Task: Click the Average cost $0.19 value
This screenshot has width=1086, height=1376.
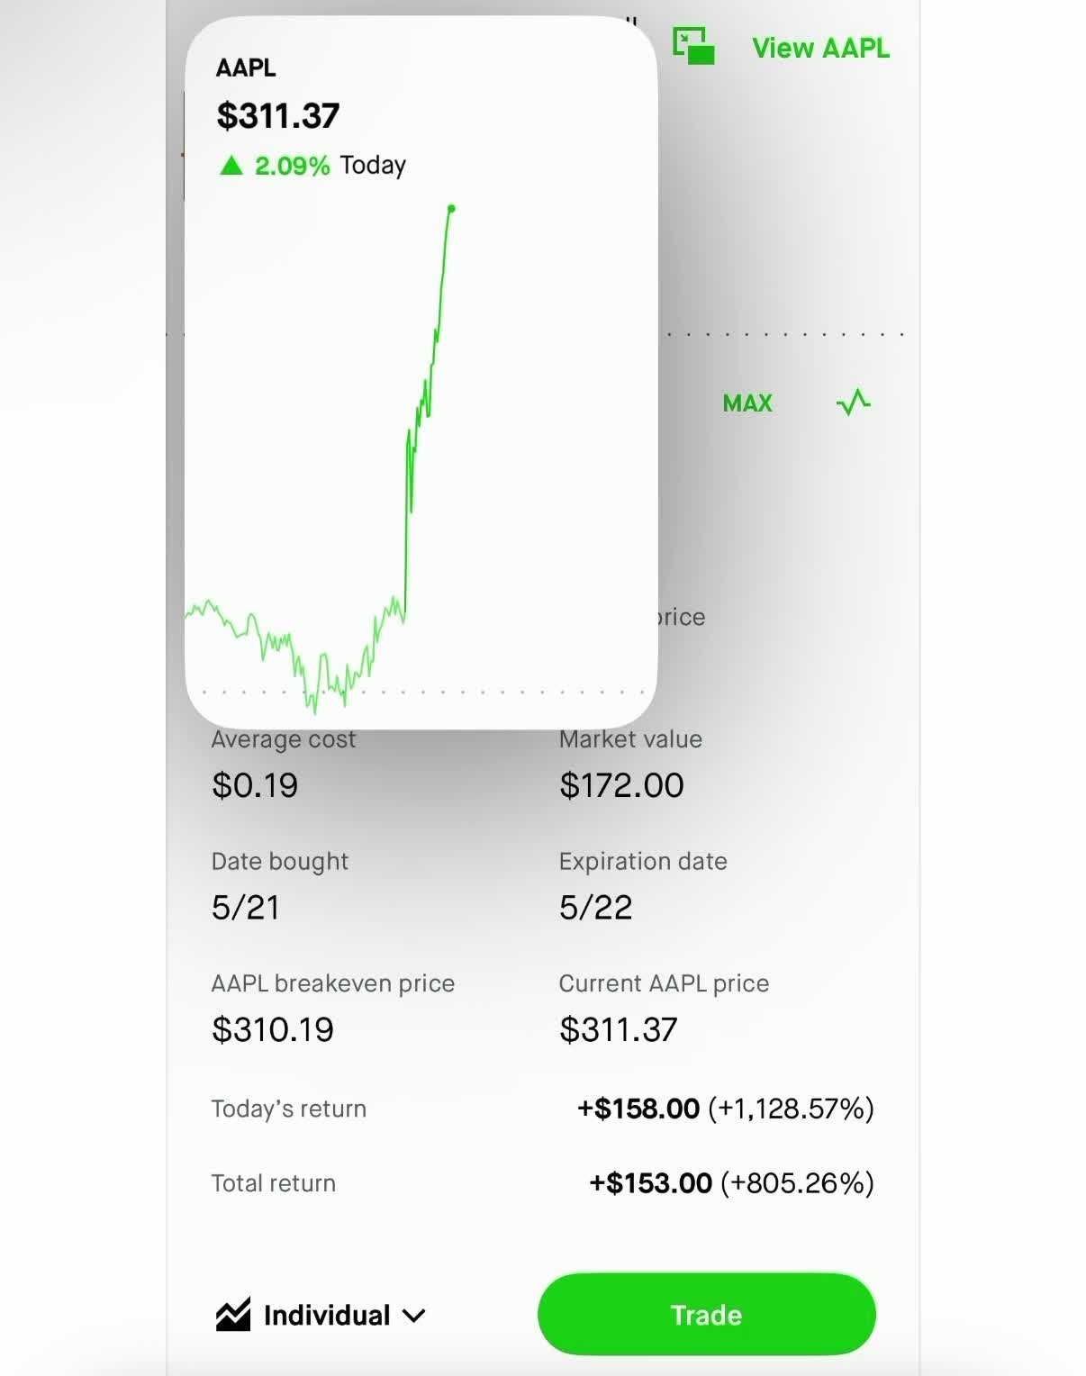Action: (255, 785)
